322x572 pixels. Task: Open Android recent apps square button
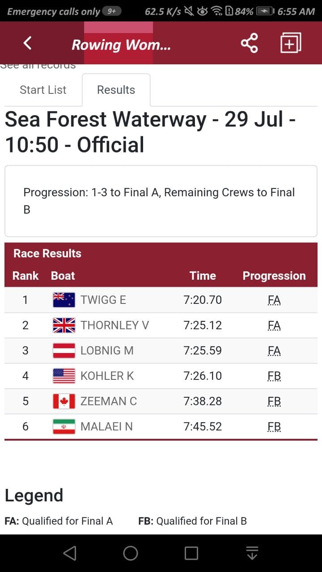pos(191,553)
